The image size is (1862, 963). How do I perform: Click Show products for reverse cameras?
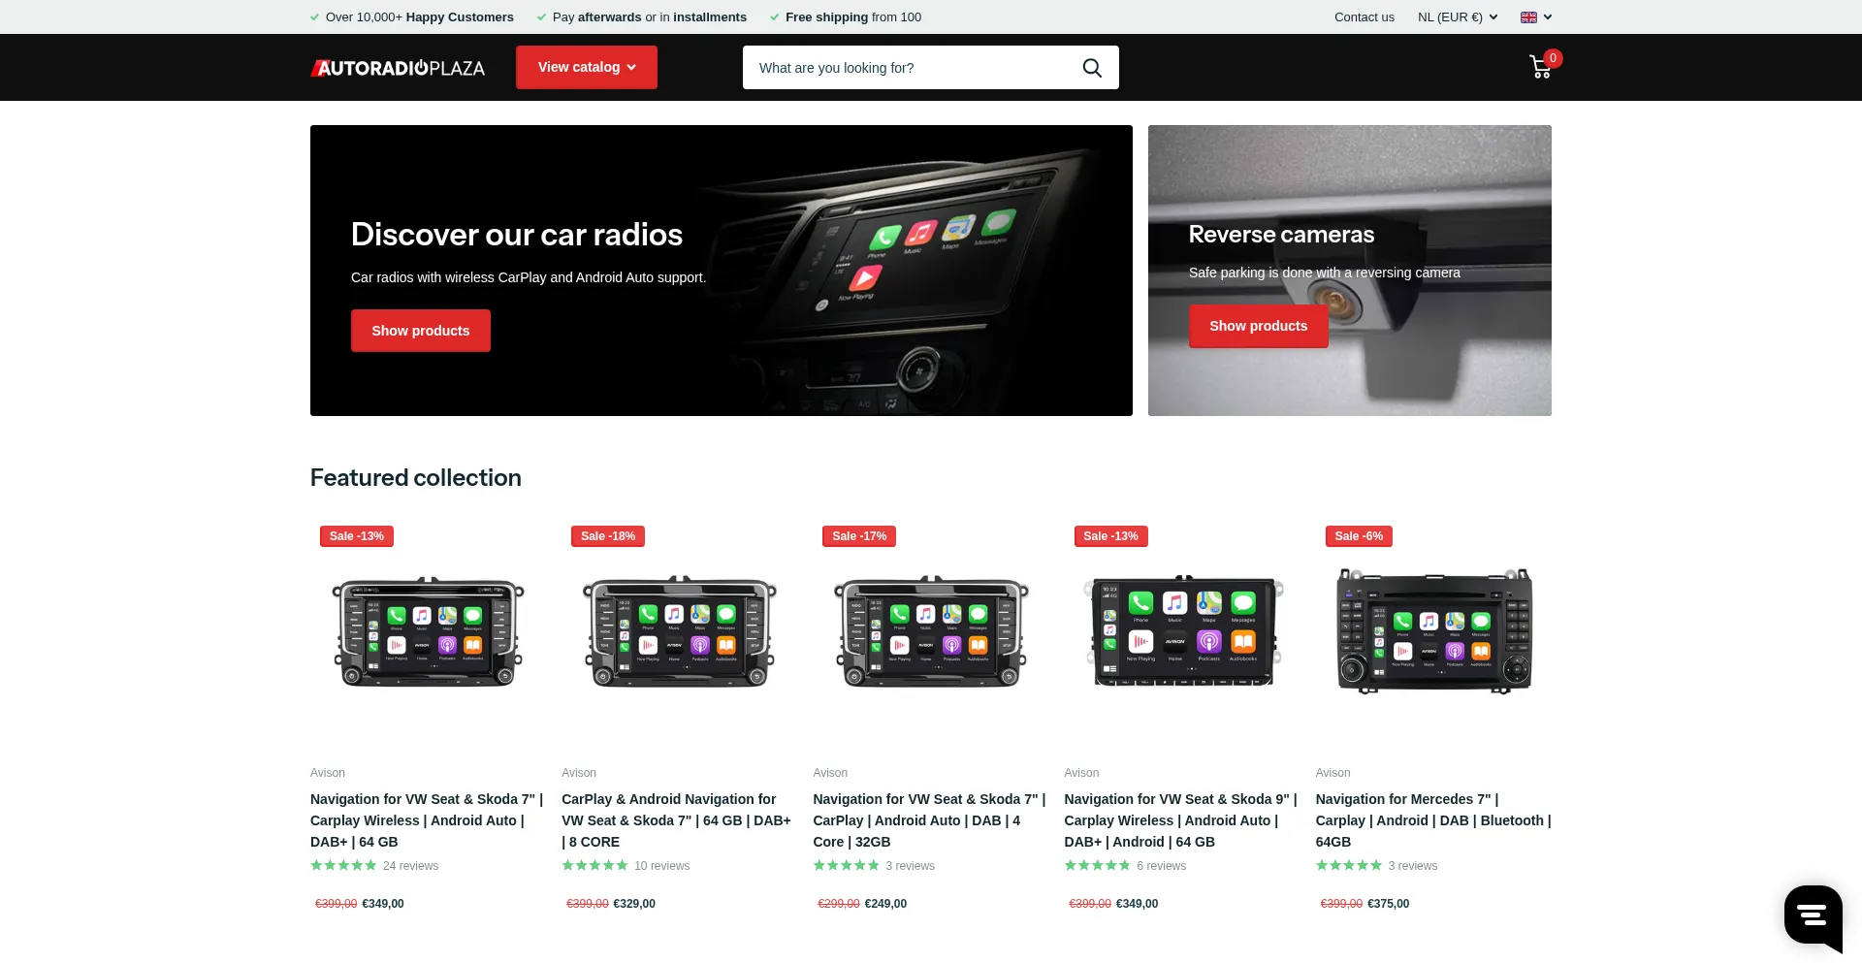point(1258,326)
